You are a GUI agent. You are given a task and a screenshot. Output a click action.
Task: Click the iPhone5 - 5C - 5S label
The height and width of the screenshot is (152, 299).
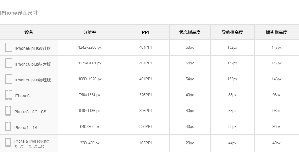[x=30, y=112]
